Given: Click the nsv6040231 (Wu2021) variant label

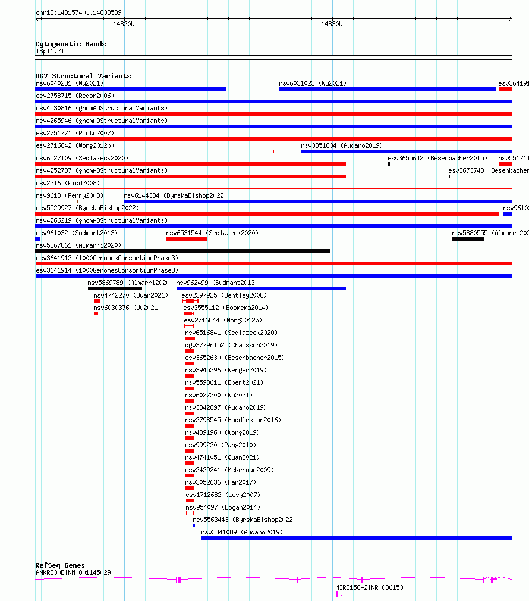Looking at the screenshot, I should (70, 83).
